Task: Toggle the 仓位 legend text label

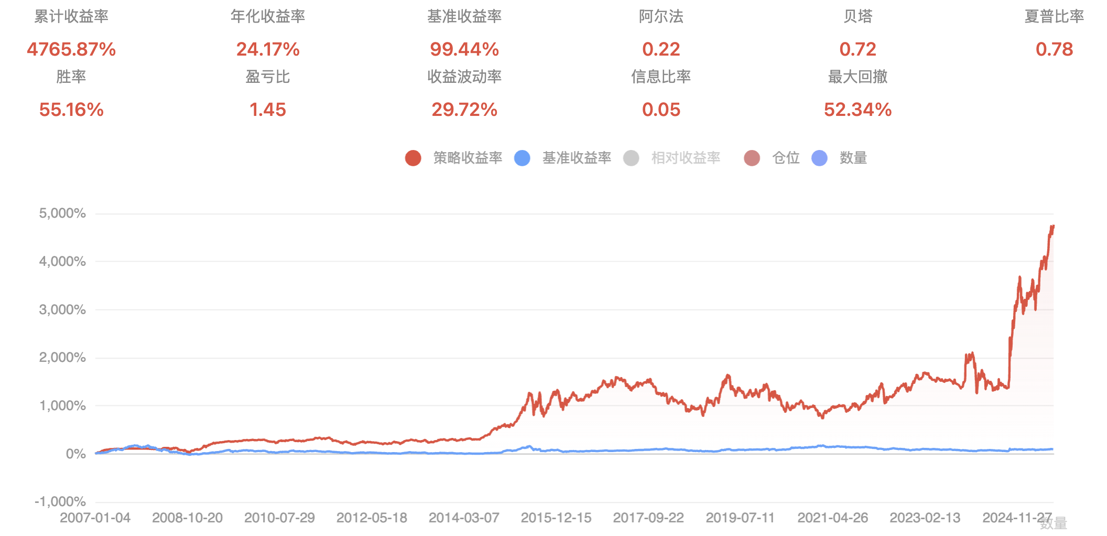Action: pos(786,158)
